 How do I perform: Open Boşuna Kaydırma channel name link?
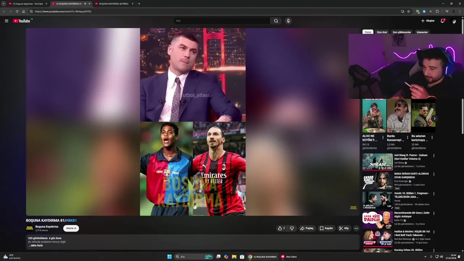[x=47, y=227]
